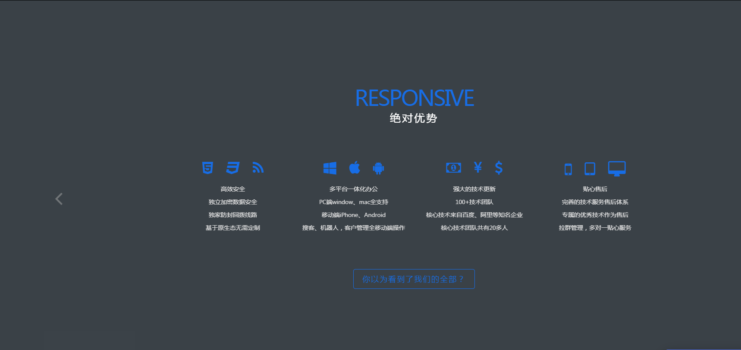741x350 pixels.
Task: Click 核心技术团队共有20多人 text
Action: click(474, 228)
